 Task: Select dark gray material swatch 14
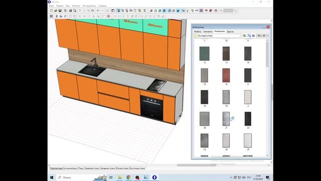pyautogui.click(x=248, y=54)
